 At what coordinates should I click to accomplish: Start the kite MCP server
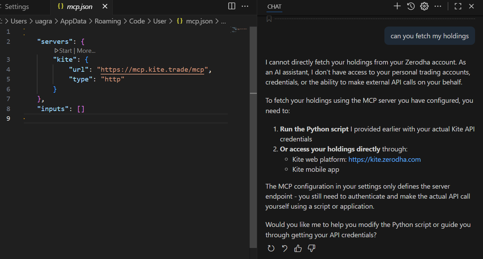tap(63, 51)
